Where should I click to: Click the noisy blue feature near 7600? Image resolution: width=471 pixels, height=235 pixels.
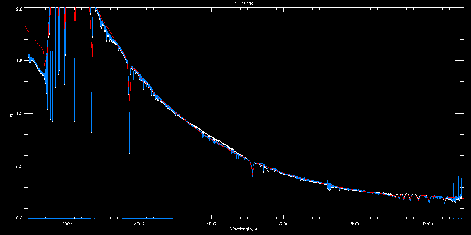(x=329, y=185)
